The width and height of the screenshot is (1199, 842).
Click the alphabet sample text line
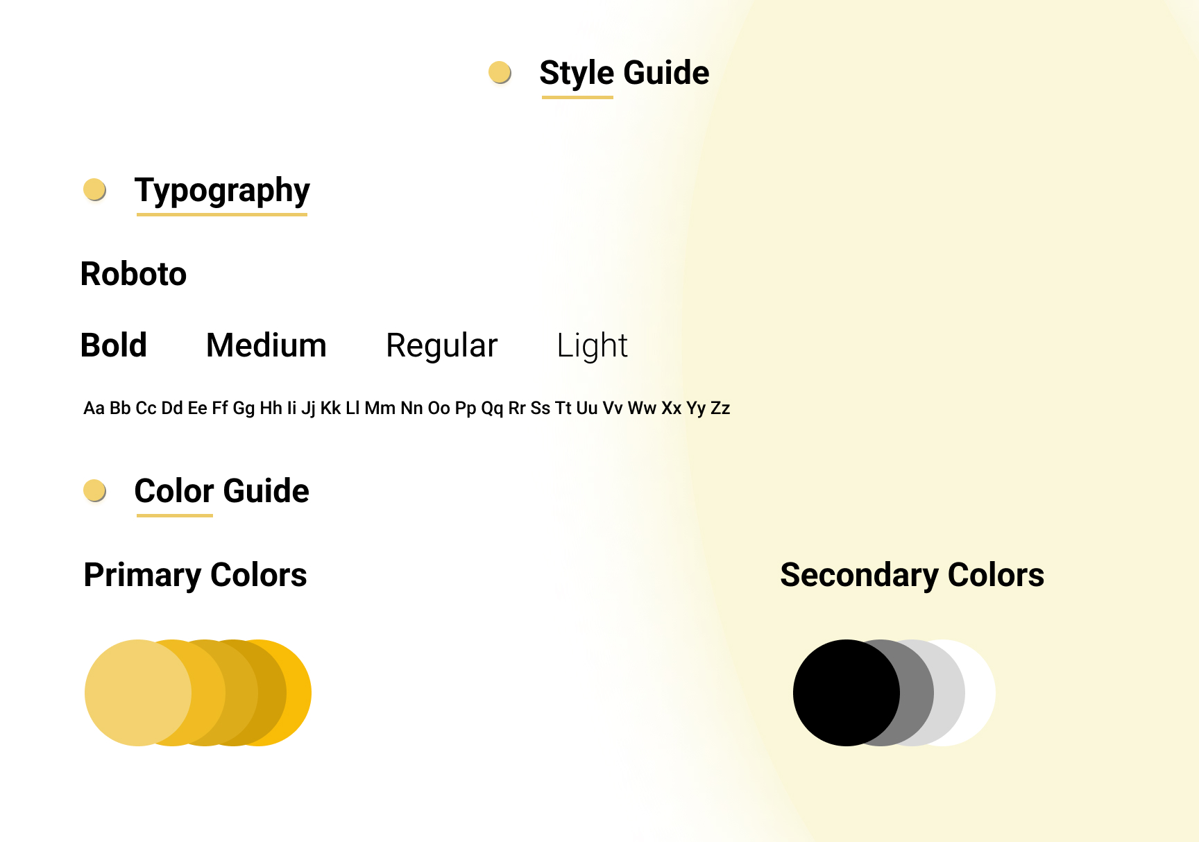coord(407,408)
